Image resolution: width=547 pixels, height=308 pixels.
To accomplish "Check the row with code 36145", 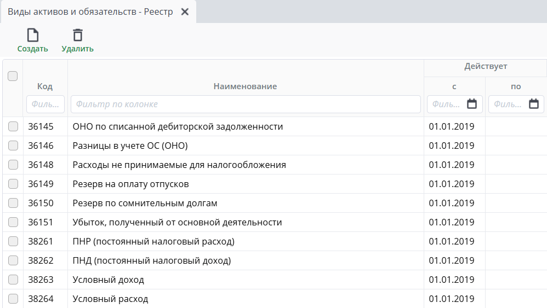I will click(x=13, y=126).
